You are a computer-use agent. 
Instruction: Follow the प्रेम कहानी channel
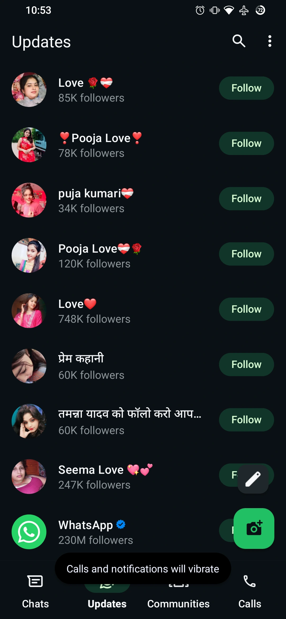pos(246,365)
